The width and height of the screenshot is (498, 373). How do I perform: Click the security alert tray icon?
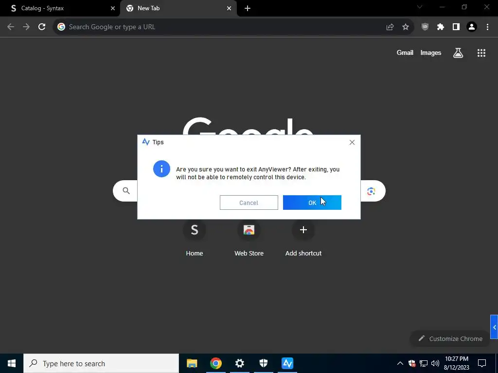pos(412,363)
